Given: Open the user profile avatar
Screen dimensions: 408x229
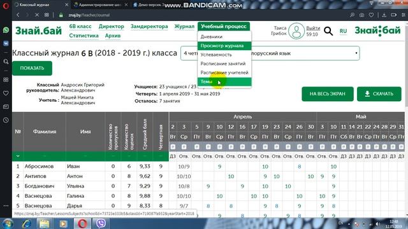Looking at the screenshot, I should 296,31.
